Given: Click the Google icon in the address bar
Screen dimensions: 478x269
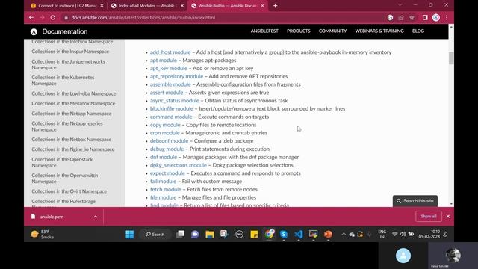Looking at the screenshot, I should coord(390,18).
